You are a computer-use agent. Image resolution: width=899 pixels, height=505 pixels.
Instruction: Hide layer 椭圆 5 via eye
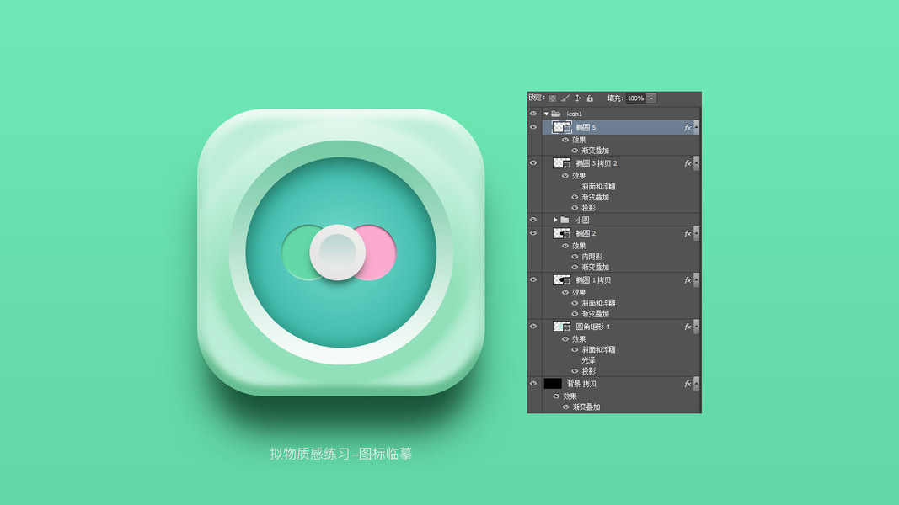pos(533,127)
